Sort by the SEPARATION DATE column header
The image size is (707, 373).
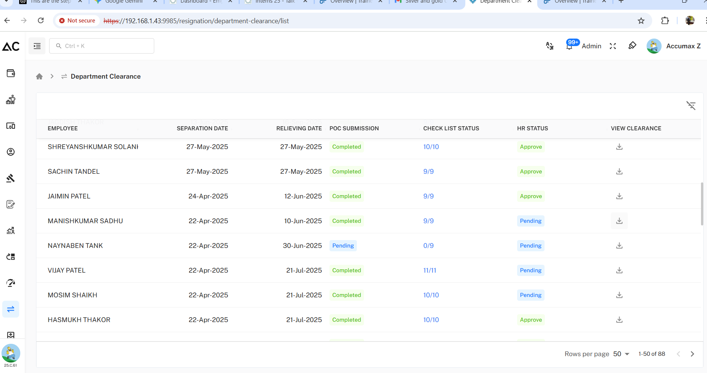[202, 128]
